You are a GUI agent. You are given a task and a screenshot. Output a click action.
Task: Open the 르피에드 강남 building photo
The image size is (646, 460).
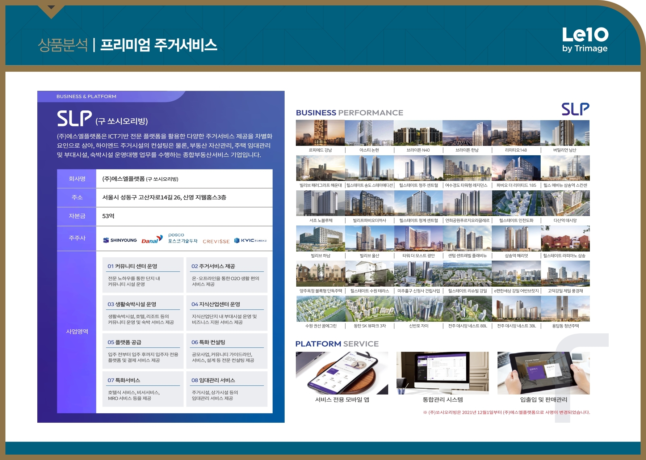click(x=320, y=133)
